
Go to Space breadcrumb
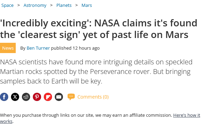click(8, 5)
